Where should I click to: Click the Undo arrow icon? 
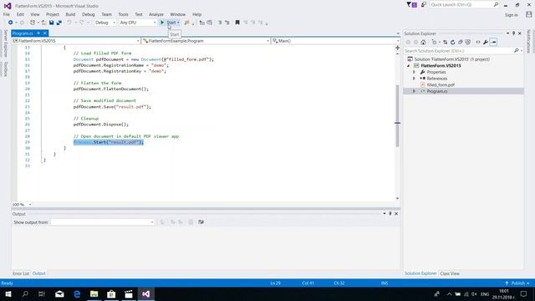pyautogui.click(x=69, y=23)
